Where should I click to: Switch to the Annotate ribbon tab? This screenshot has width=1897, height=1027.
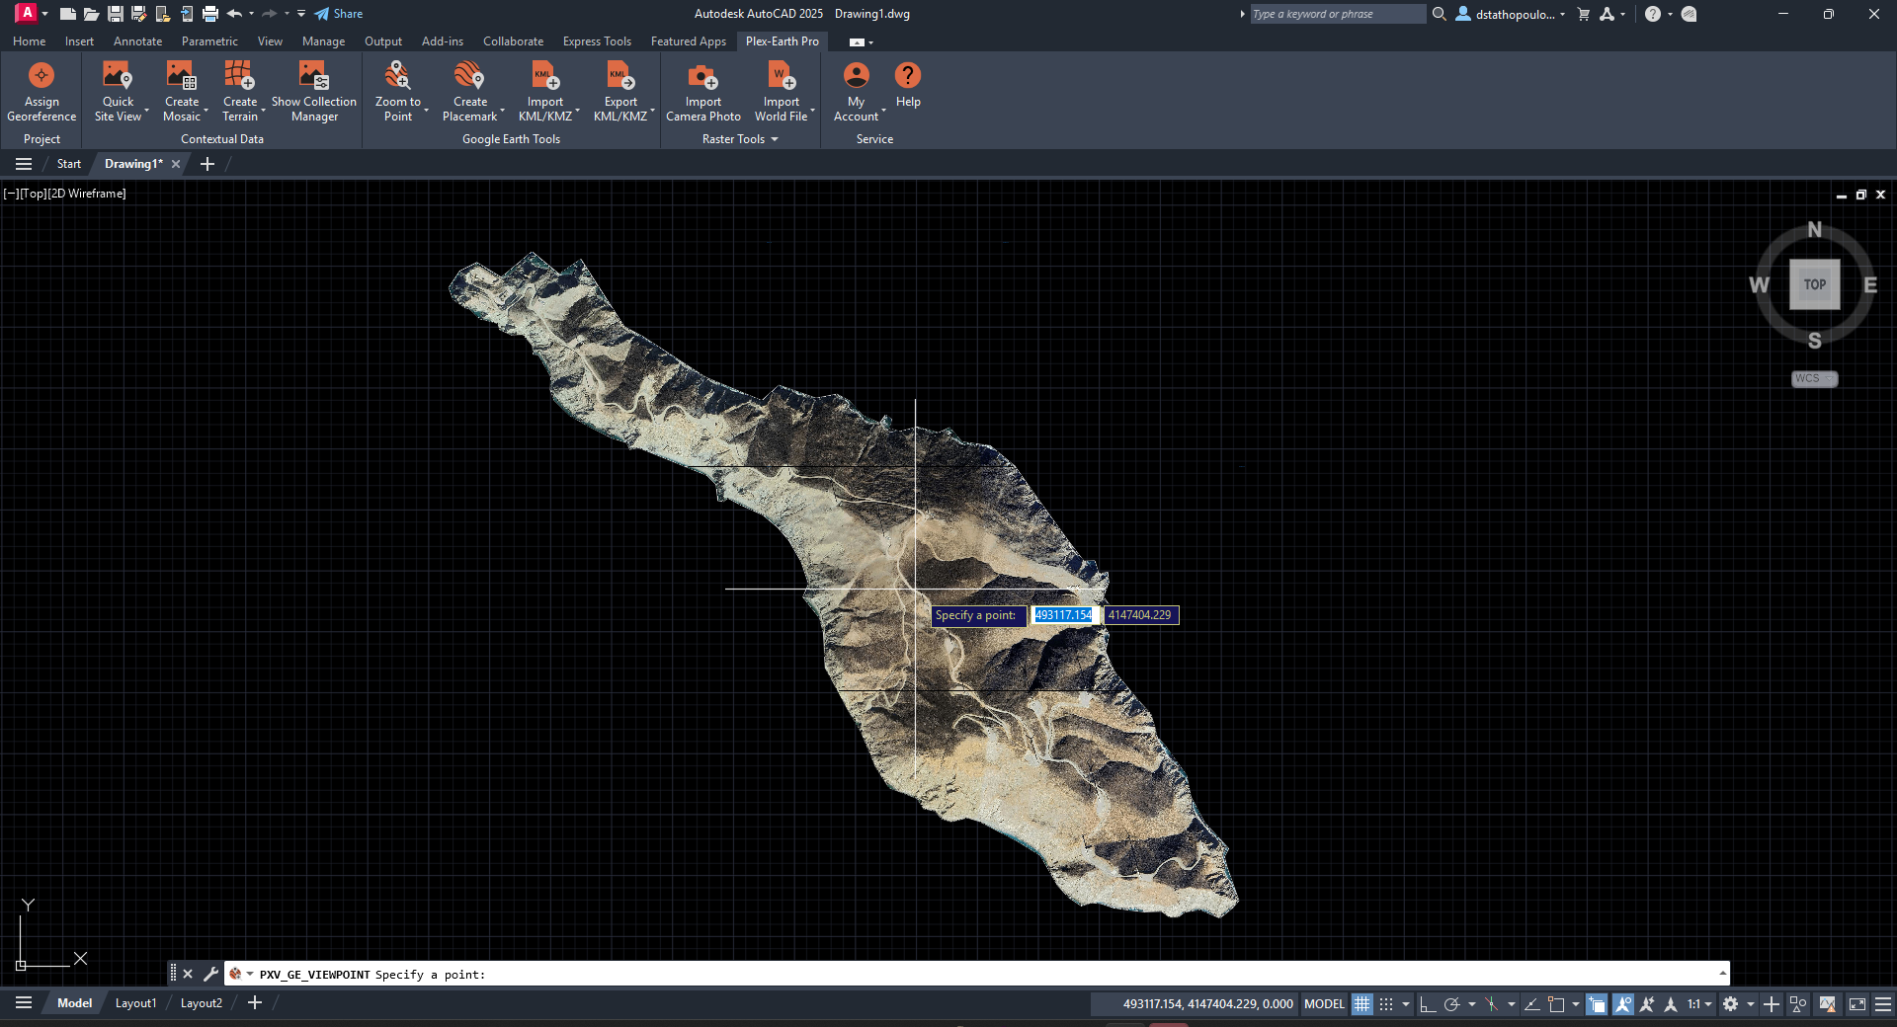(137, 41)
